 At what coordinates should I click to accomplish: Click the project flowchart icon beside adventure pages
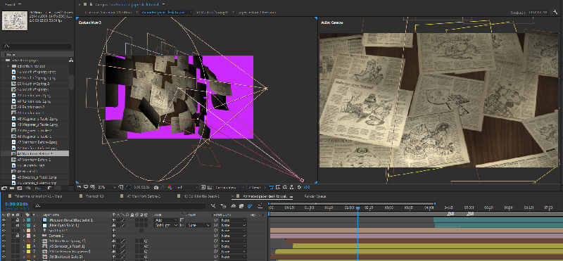coord(71,61)
